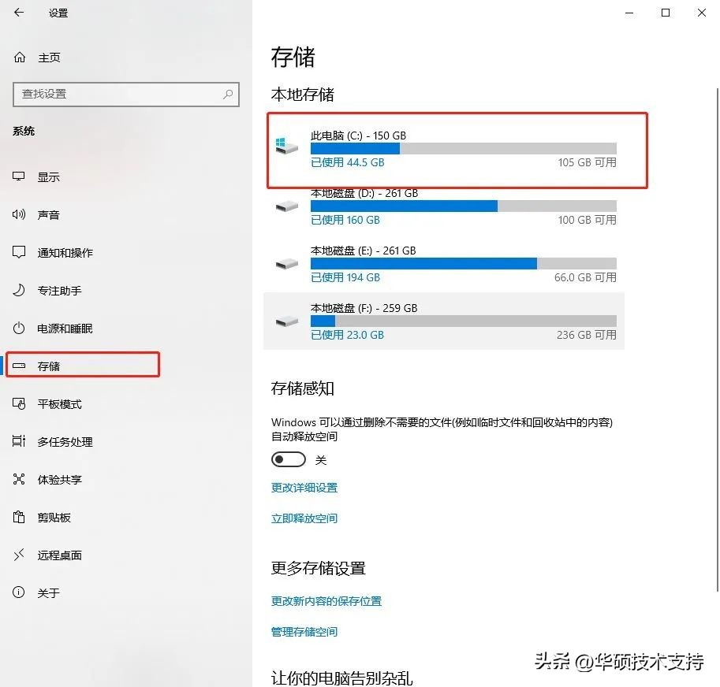Open 专注助手 settings icon

click(x=18, y=290)
